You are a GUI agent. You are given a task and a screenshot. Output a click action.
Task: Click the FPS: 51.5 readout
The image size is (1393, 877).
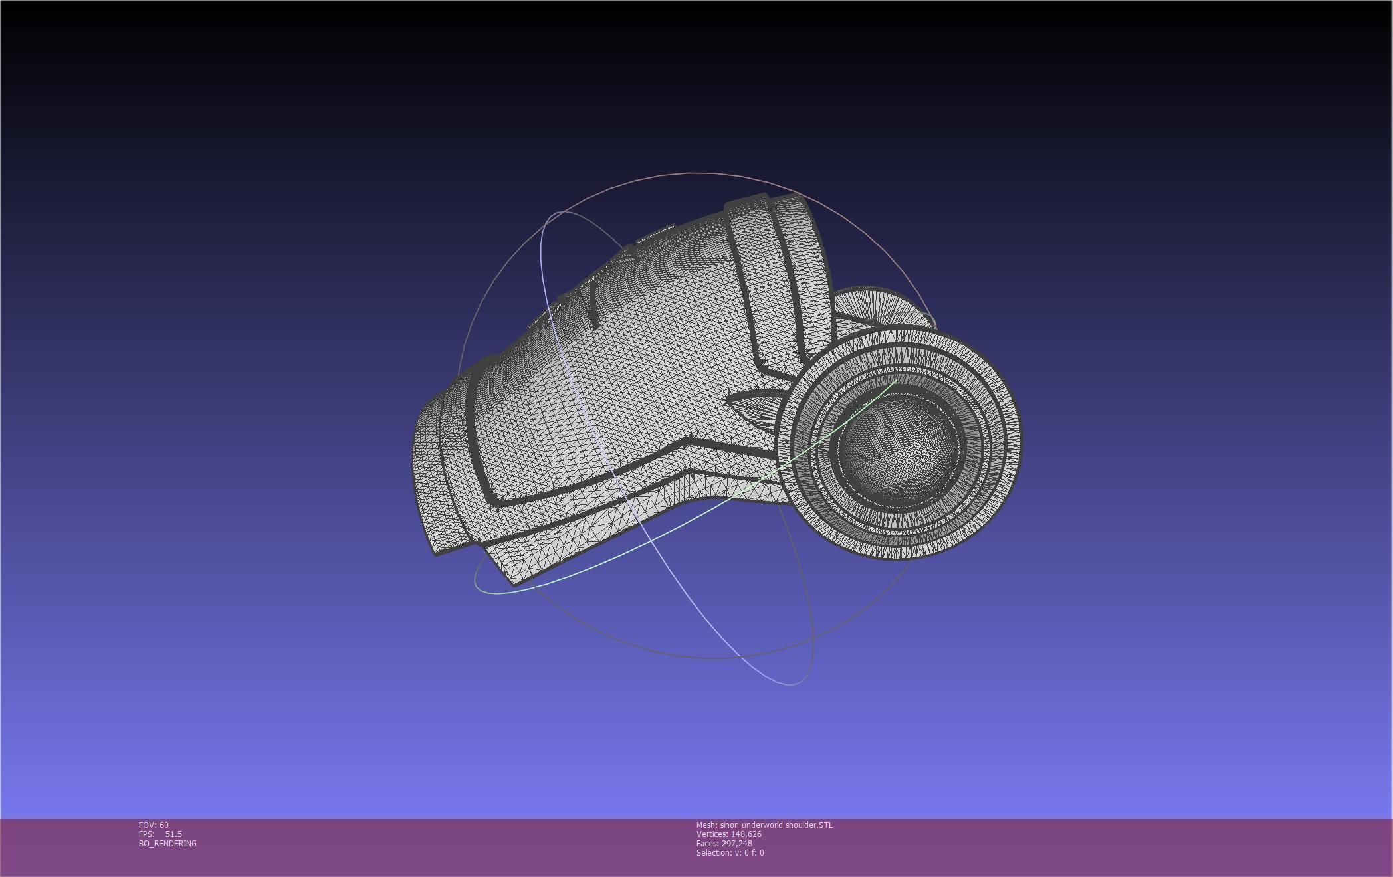coord(160,834)
